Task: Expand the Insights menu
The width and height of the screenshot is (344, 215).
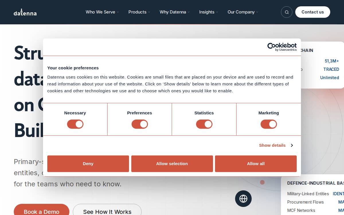Action: [208, 12]
